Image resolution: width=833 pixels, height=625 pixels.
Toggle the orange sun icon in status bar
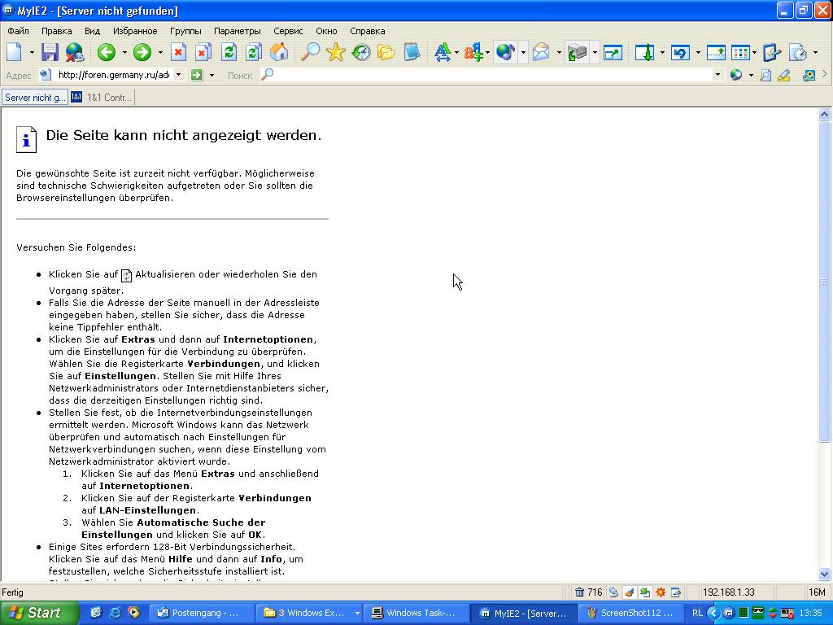[x=661, y=592]
